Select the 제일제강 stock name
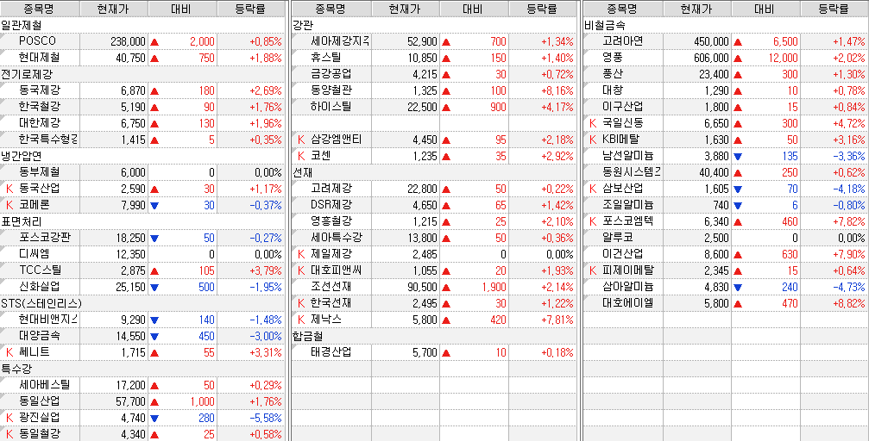The height and width of the screenshot is (441, 869). (x=331, y=253)
